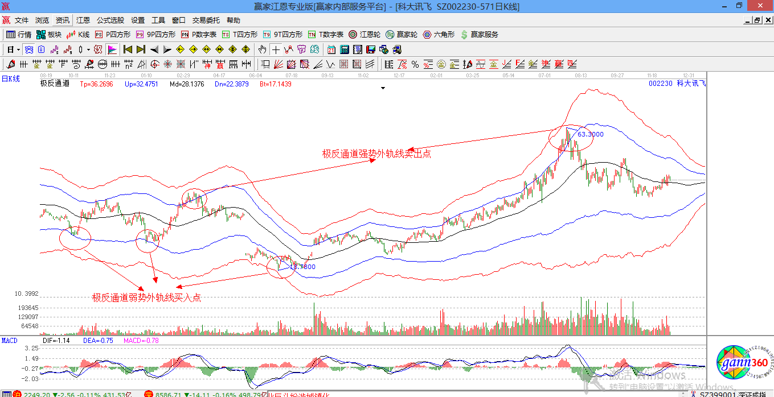774x397 pixels.
Task: Toggle the crosshair cursor mode
Action: (276, 49)
